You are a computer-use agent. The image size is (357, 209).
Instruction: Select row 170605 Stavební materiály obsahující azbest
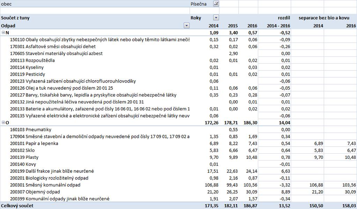[x=56, y=53]
